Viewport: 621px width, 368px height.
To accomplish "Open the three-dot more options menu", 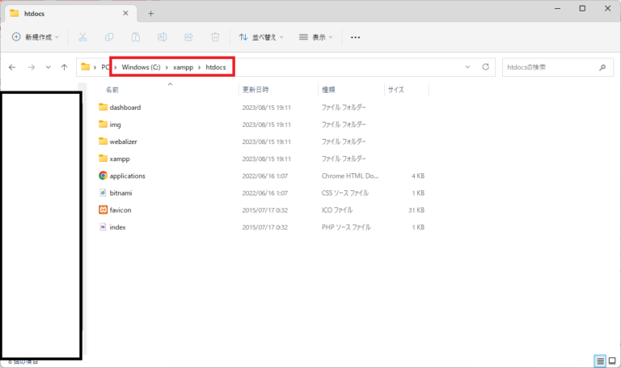I will pos(355,37).
